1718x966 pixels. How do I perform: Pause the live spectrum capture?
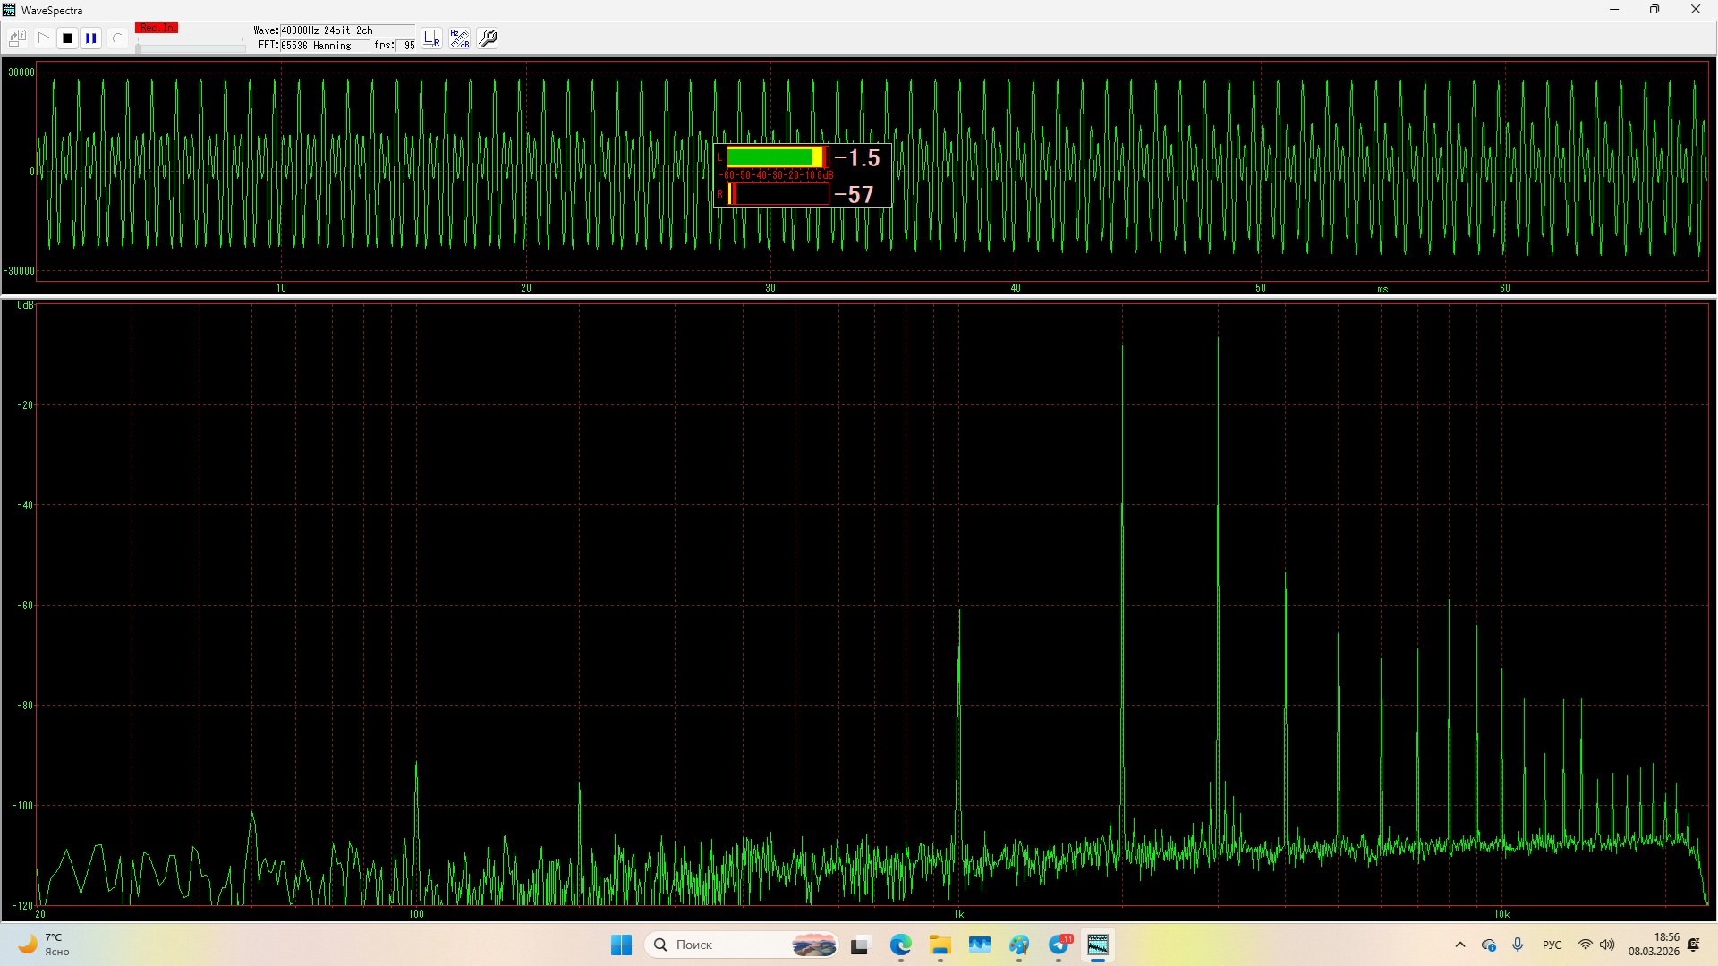pos(91,38)
